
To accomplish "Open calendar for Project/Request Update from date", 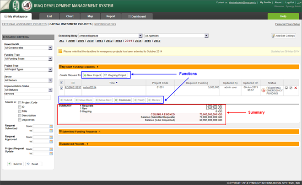I will click(51, 149).
